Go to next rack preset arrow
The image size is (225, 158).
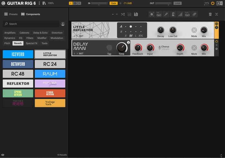117,14
